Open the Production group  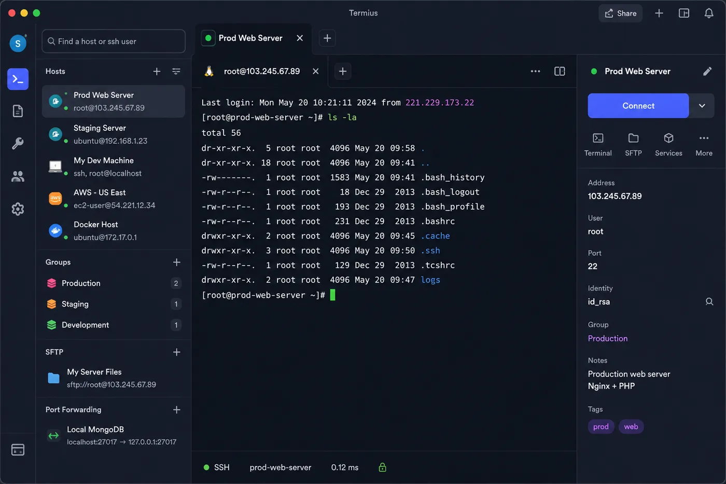(x=114, y=283)
